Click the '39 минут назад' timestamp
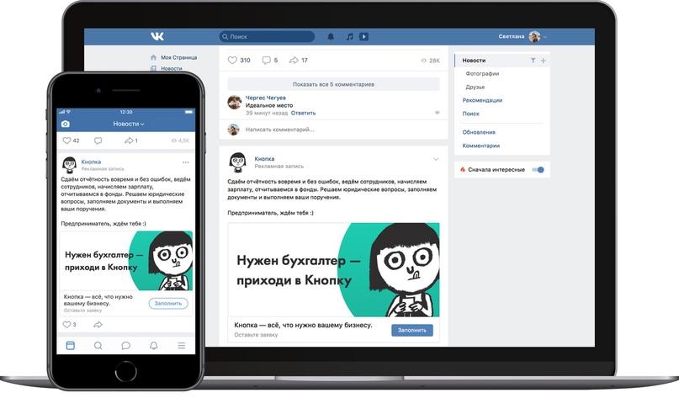This screenshot has width=679, height=398. [x=267, y=113]
